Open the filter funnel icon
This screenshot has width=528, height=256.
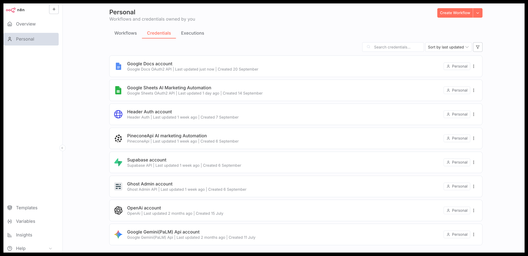click(478, 47)
